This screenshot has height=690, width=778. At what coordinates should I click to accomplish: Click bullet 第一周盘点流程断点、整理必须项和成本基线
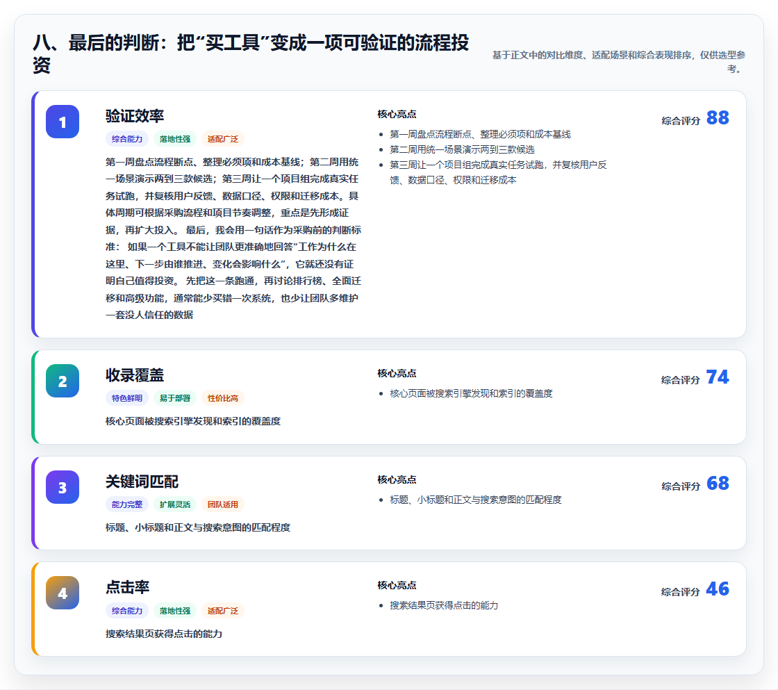click(x=480, y=134)
